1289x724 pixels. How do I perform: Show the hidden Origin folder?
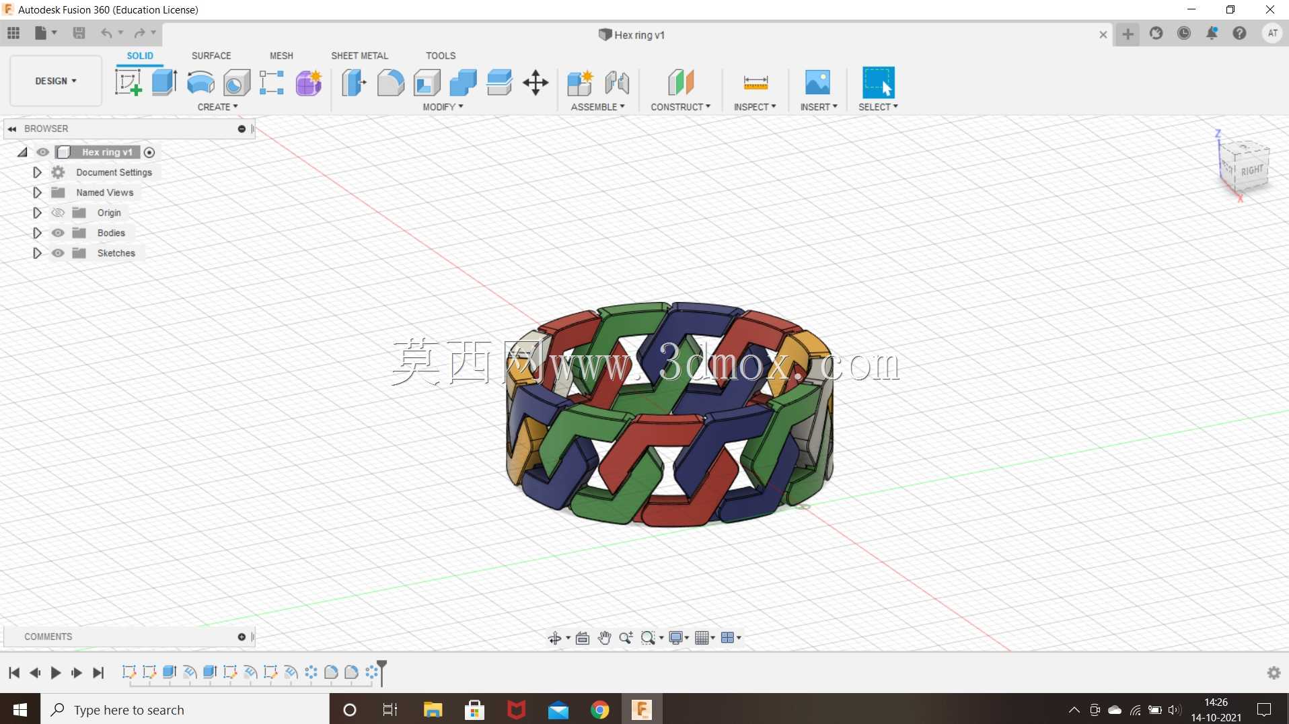tap(58, 213)
